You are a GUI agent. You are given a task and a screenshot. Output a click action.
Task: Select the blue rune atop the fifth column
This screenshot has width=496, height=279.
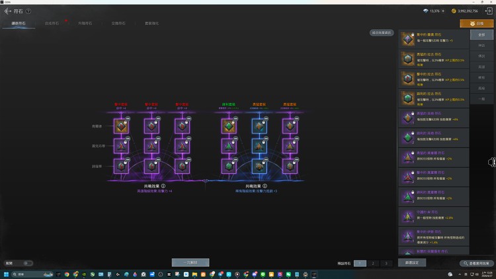[259, 126]
